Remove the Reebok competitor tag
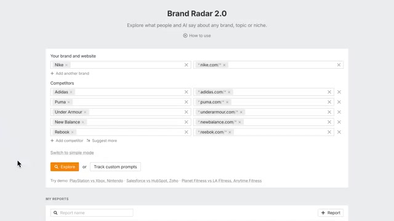394x221 pixels. tap(73, 133)
